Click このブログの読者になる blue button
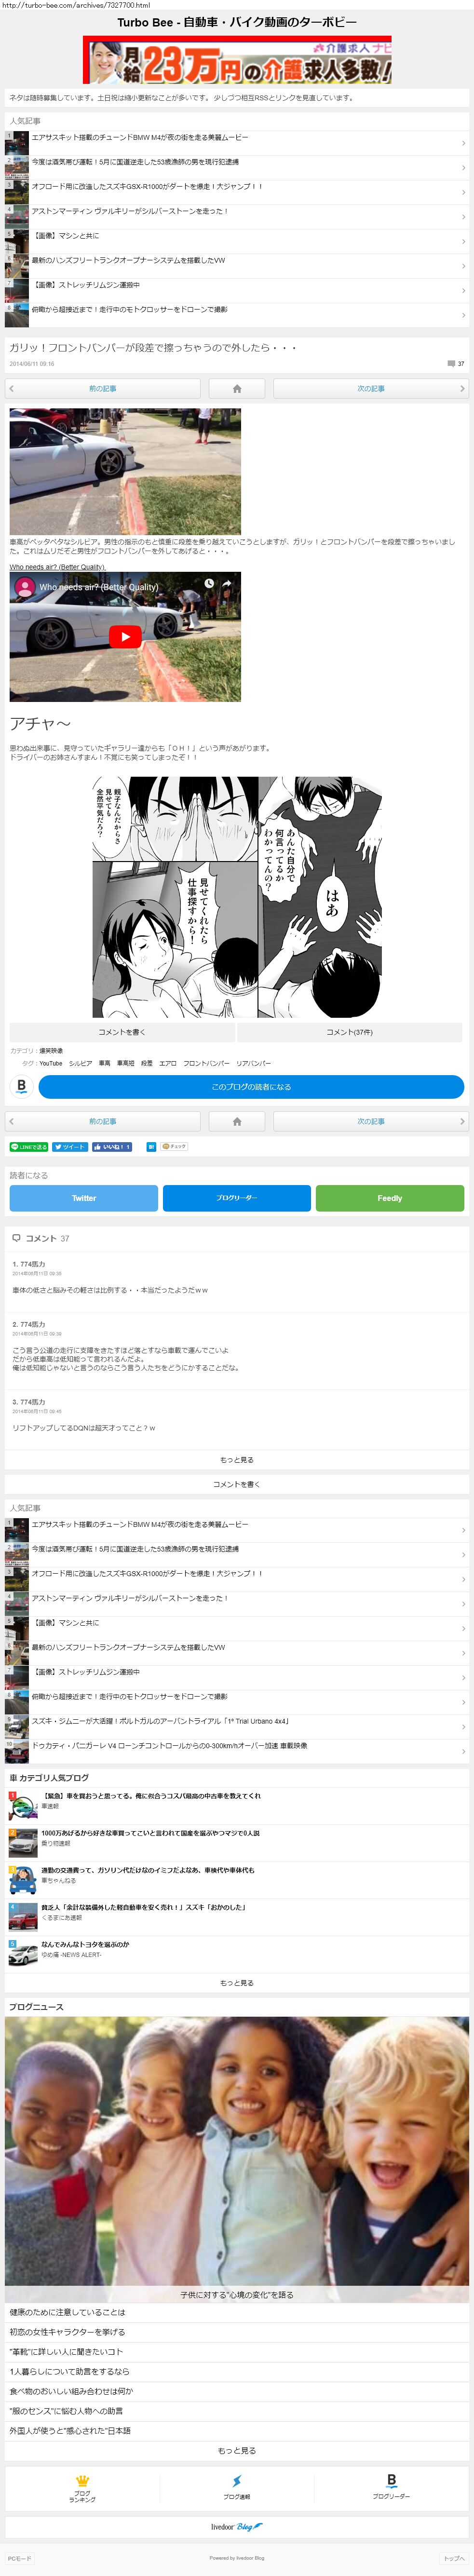 251,1086
